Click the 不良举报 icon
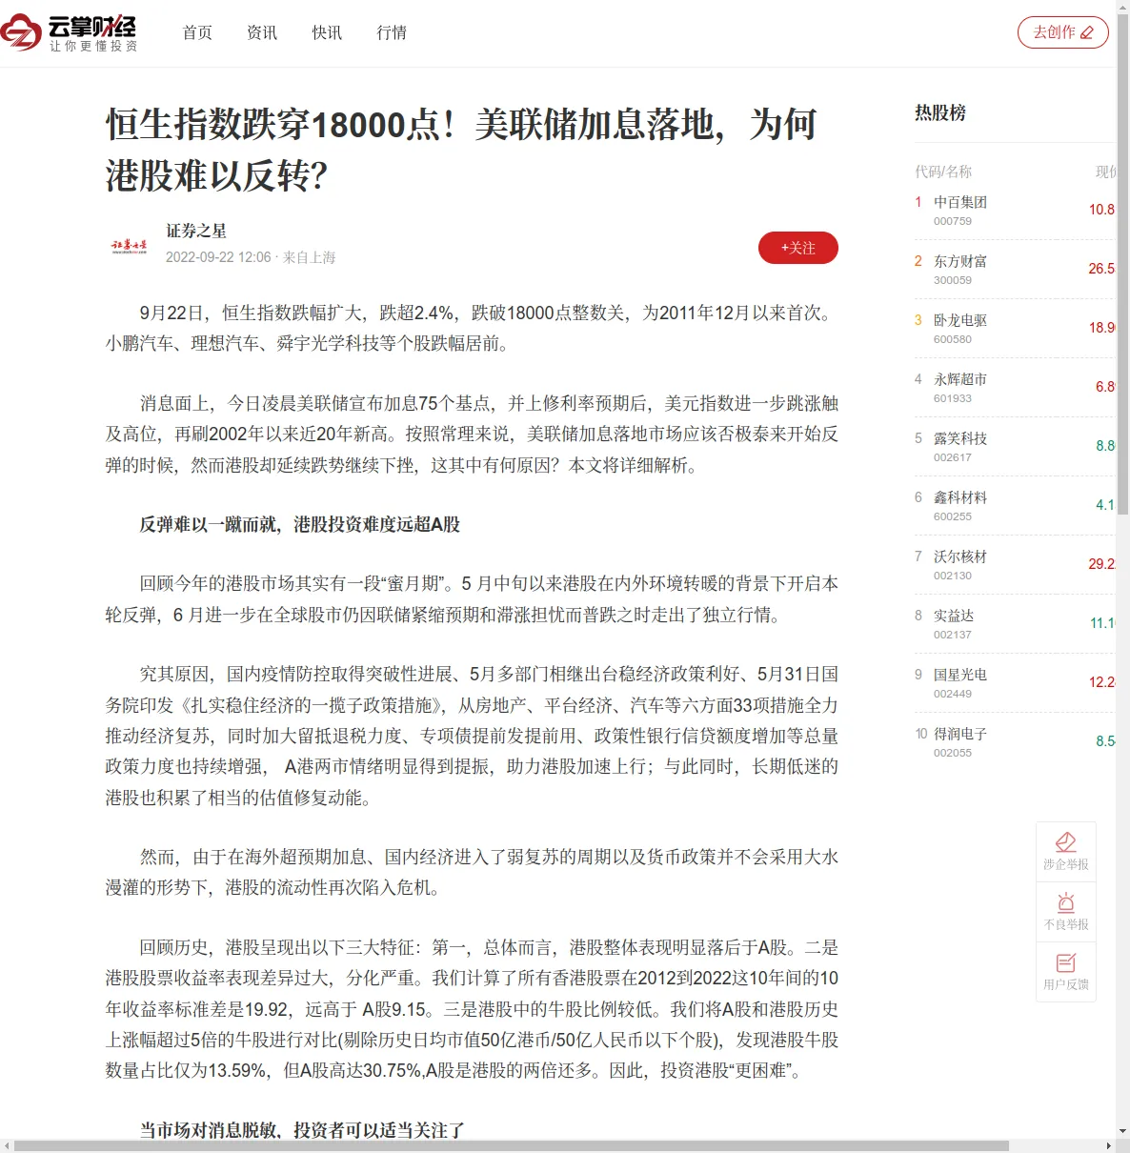Image resolution: width=1130 pixels, height=1153 pixels. (x=1066, y=912)
